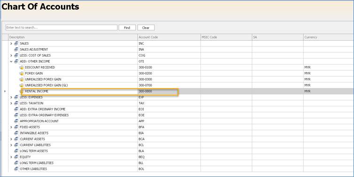Click the CURRENT LIABILITIES account icon
This screenshot has width=354, height=177.
point(16,145)
